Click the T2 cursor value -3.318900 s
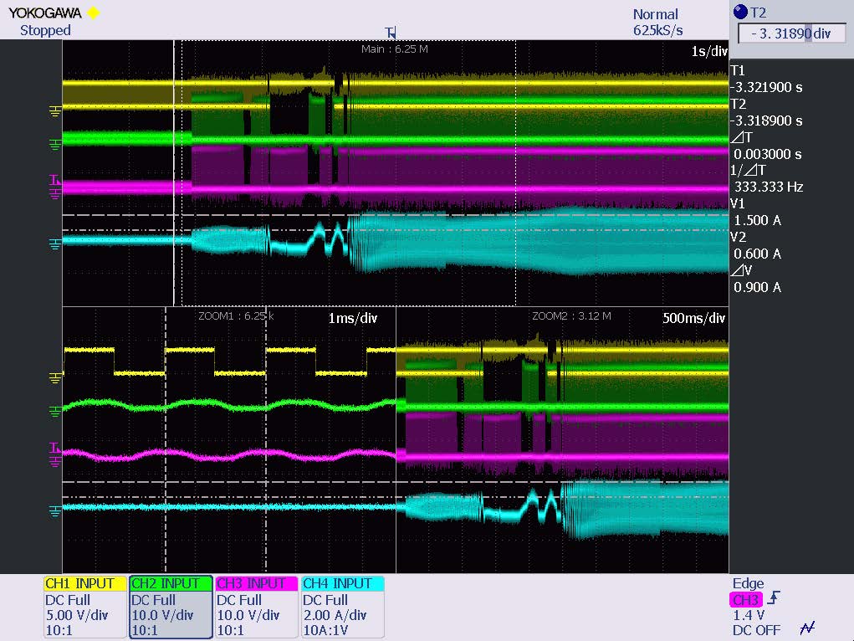This screenshot has height=641, width=854. click(766, 121)
